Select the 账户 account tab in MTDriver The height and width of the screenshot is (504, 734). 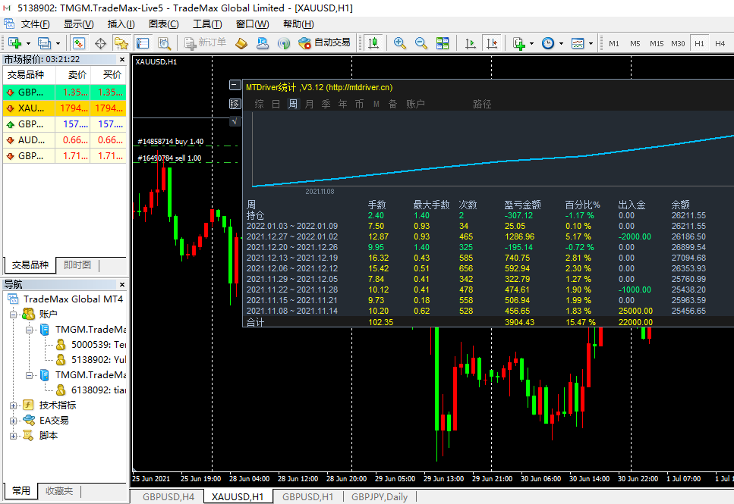coord(416,104)
